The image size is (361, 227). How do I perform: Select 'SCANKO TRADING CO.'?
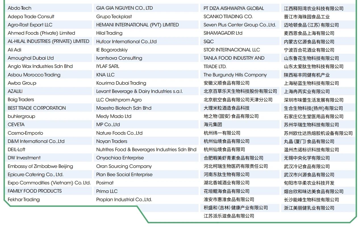[228, 16]
